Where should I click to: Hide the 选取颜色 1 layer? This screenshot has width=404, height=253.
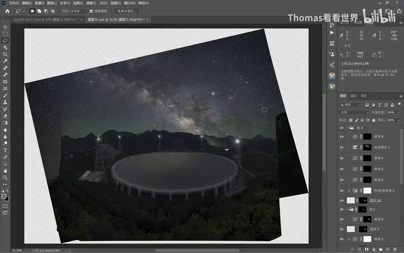341,148
